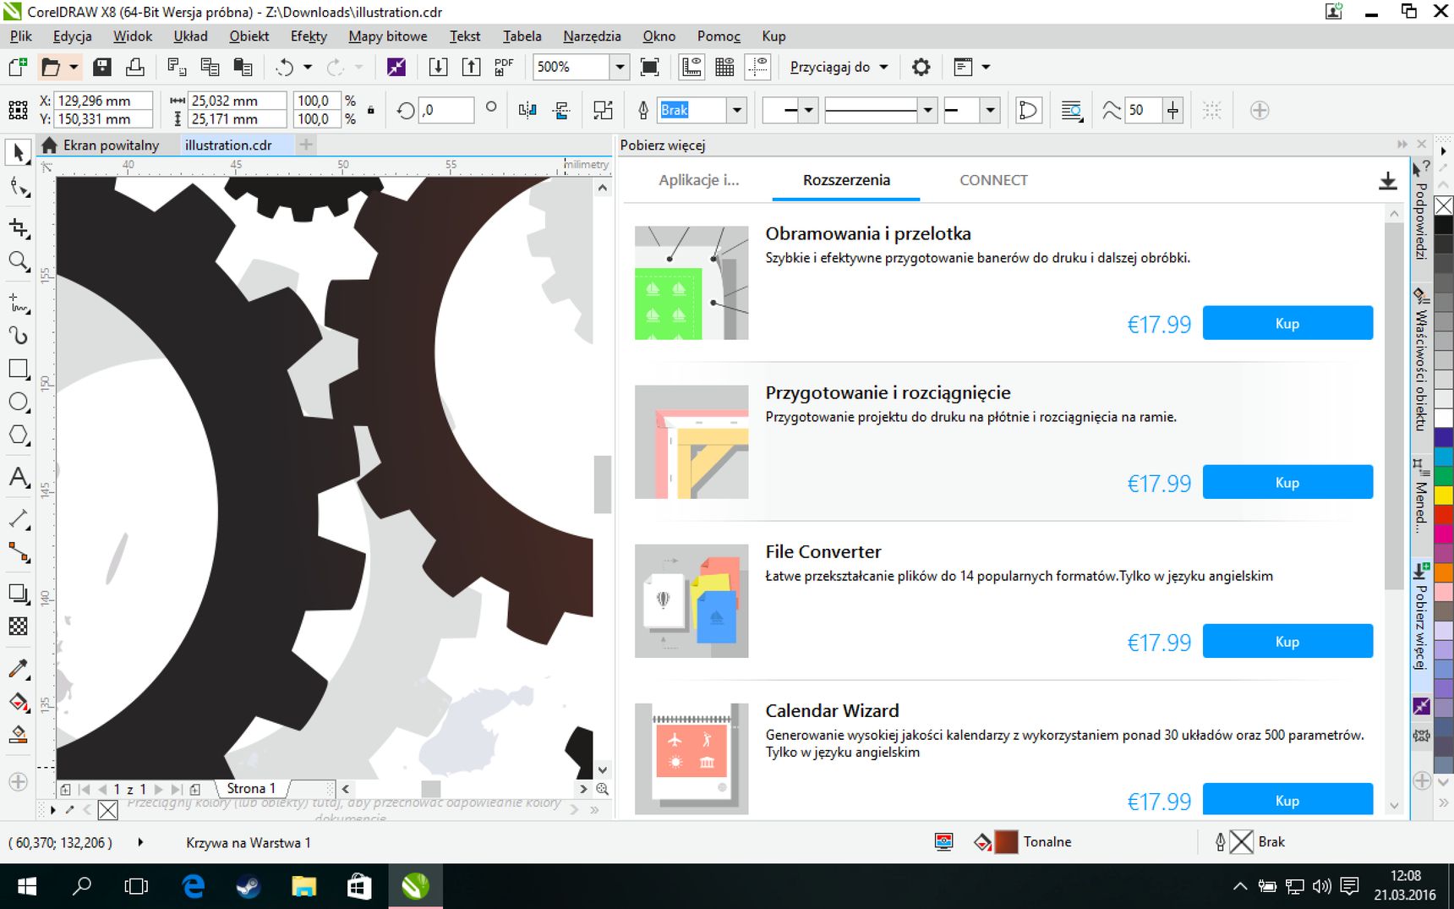
Task: Buy File Converter extension
Action: 1287,641
